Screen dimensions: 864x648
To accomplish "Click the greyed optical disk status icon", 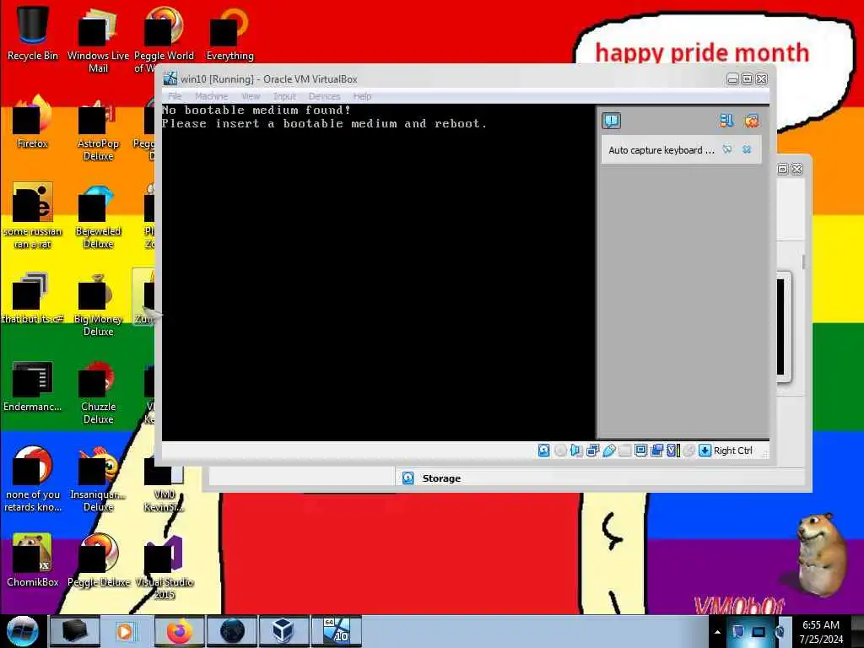I will click(560, 451).
